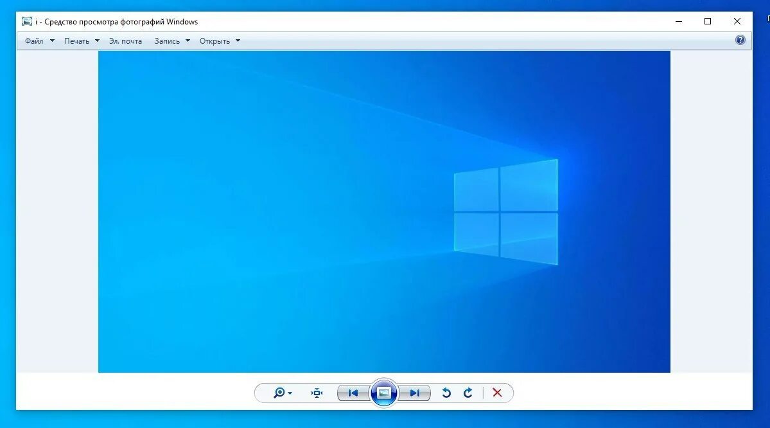Open the Файл menu

coord(34,40)
